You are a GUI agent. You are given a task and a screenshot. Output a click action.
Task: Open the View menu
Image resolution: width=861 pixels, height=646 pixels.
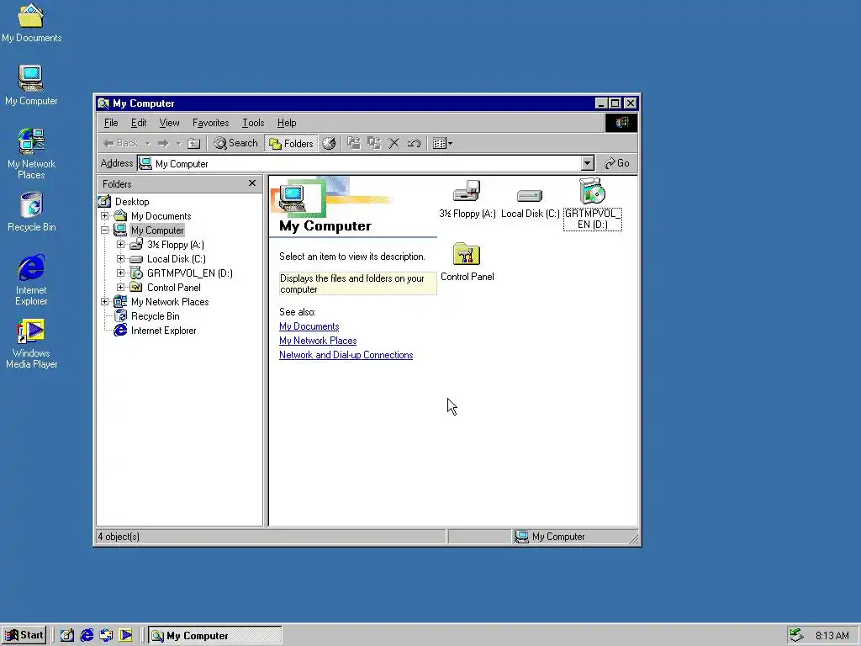pyautogui.click(x=169, y=123)
